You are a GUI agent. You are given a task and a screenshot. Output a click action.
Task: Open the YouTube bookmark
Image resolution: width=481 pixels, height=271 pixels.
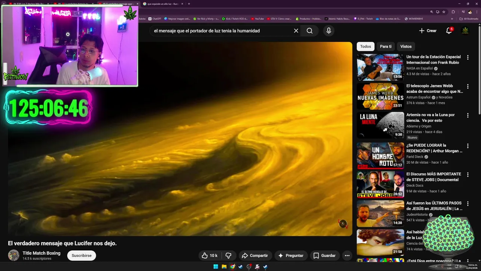point(257,18)
